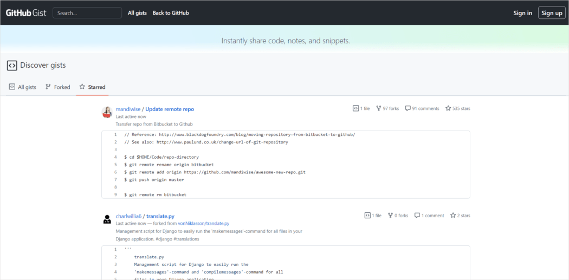Focus the Search gists field
Viewport: 569px width, 280px height.
click(87, 12)
